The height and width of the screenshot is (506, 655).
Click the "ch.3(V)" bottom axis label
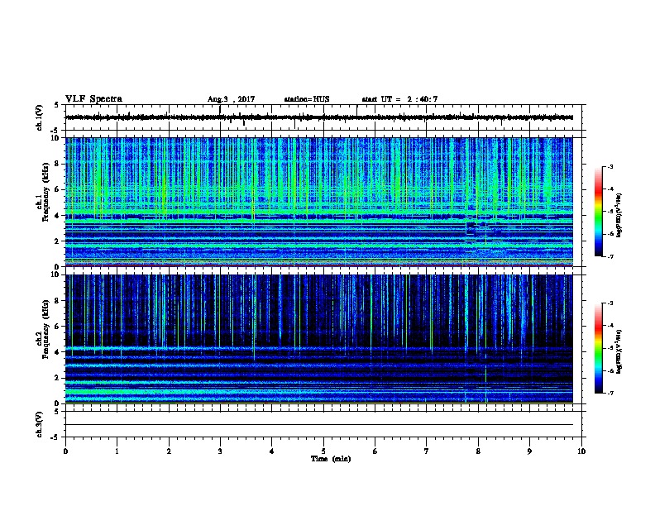40,424
